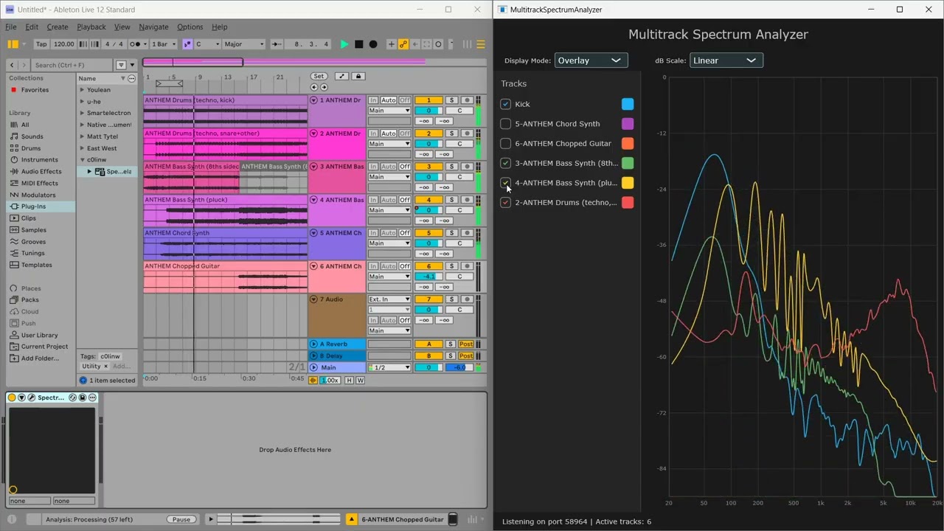
Task: Toggle the metronome in the transport
Action: (x=136, y=44)
